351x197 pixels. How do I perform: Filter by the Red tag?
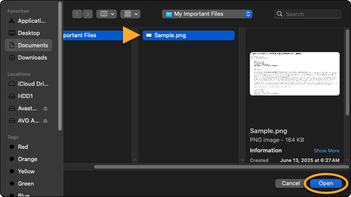click(x=23, y=147)
